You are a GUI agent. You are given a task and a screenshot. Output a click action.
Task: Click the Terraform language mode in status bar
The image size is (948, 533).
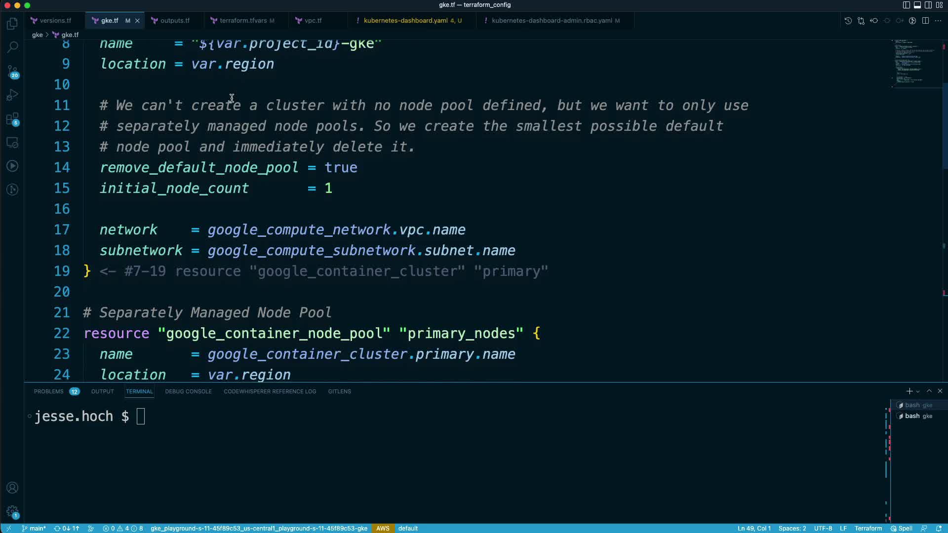[868, 528]
